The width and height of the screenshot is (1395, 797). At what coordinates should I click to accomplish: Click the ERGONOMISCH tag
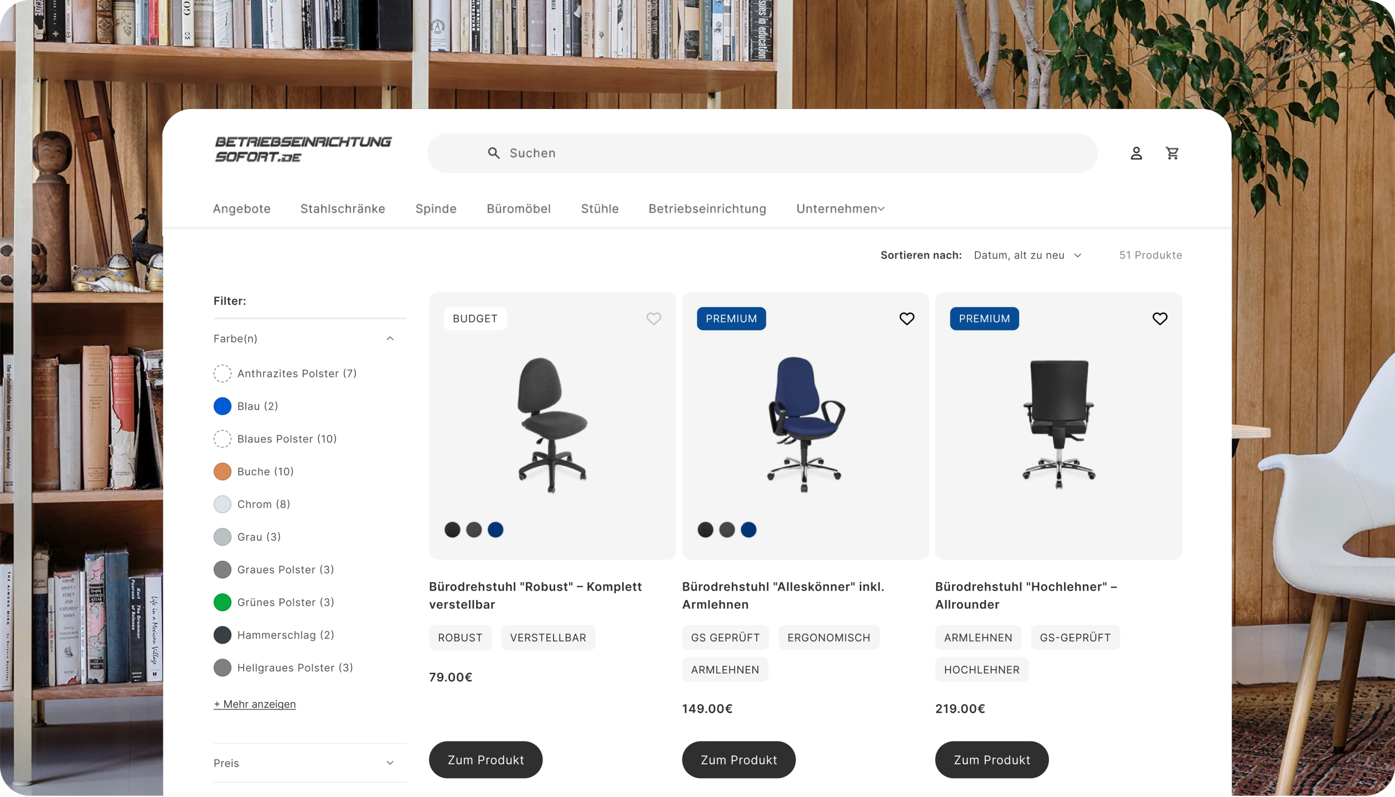[829, 638]
